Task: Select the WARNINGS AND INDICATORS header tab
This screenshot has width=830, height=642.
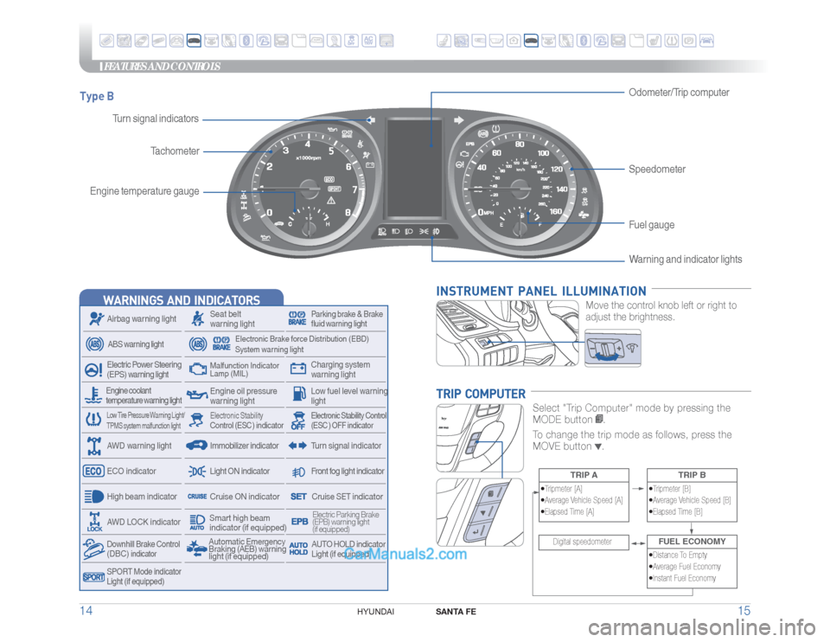Action: pyautogui.click(x=182, y=299)
